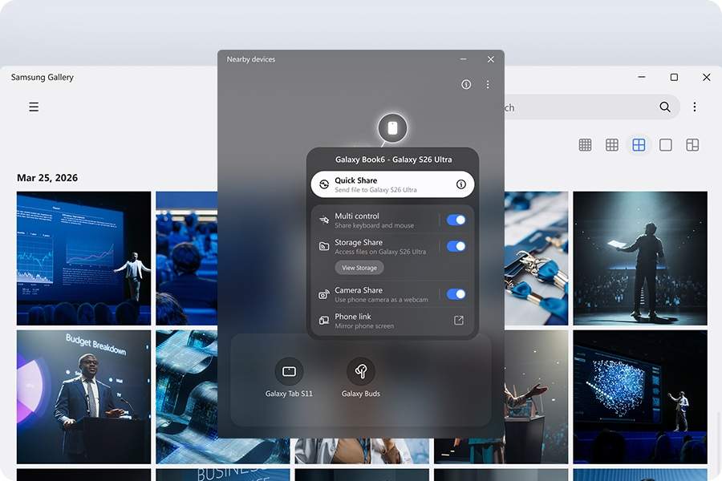Screen dimensions: 722x481
Task: Maximize the Samsung Gallery window
Action: click(674, 77)
